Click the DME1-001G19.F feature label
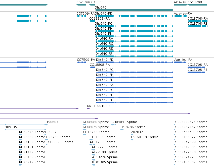The height and width of the screenshot is (166, 214). tap(100, 106)
